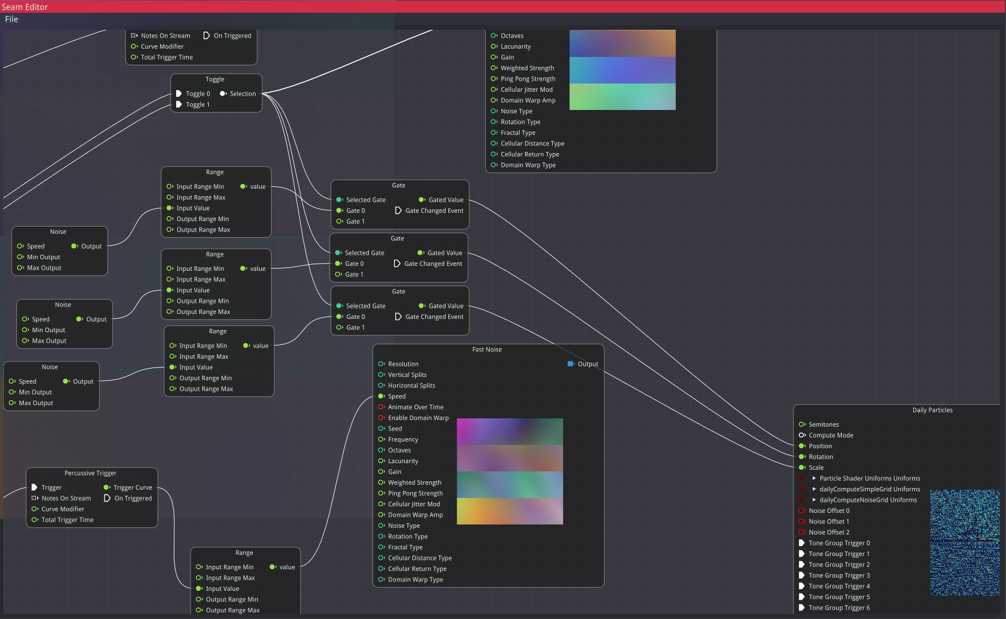
Task: Click Percussive Trigger's Trigger input pin
Action: (34, 487)
